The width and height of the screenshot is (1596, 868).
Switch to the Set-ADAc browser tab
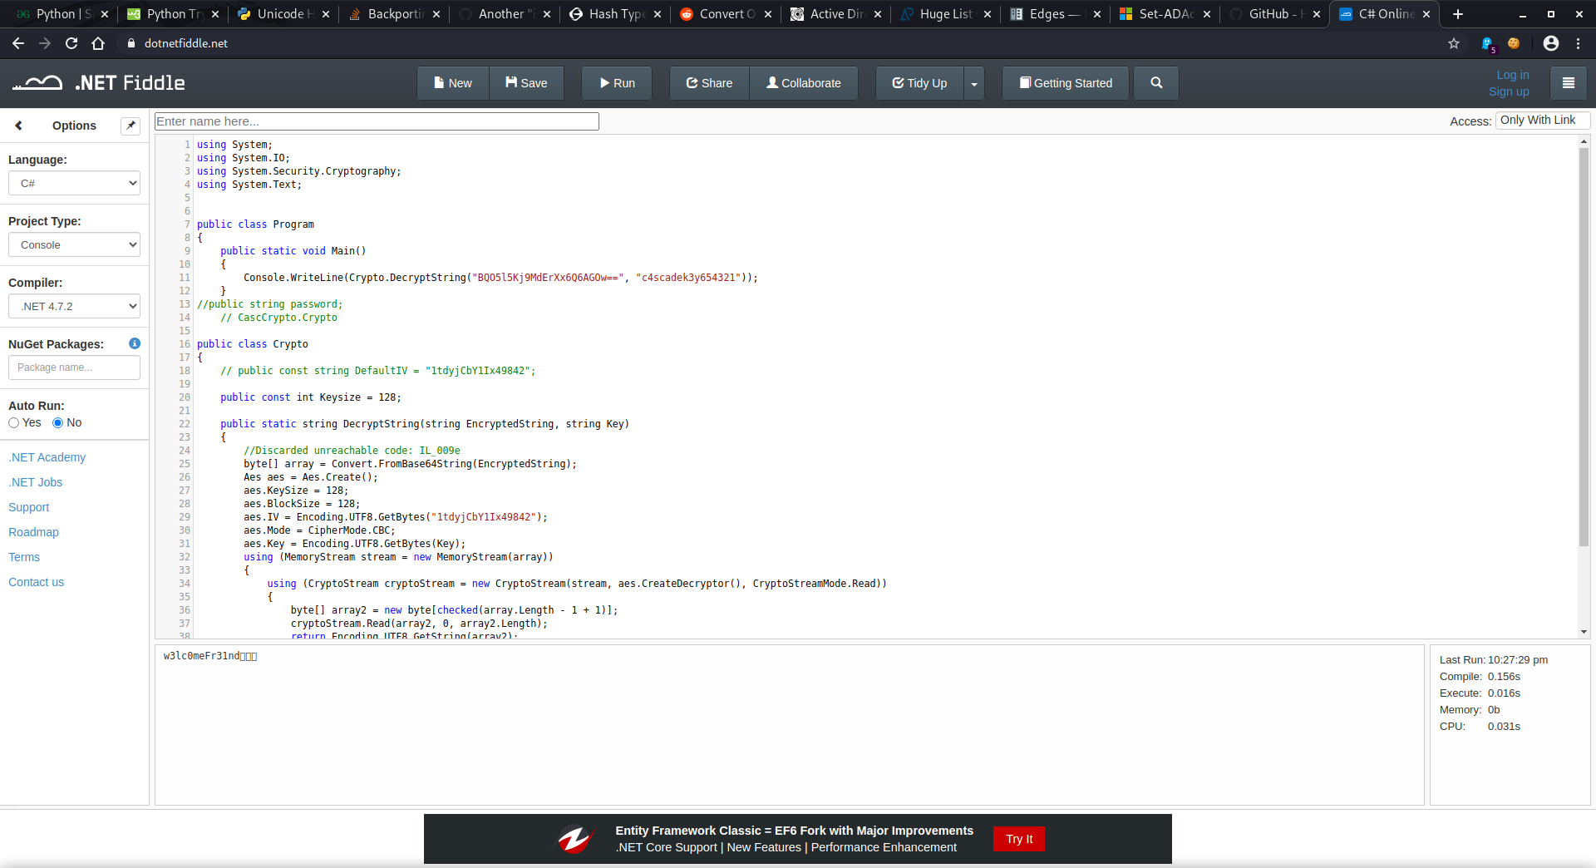pyautogui.click(x=1165, y=14)
